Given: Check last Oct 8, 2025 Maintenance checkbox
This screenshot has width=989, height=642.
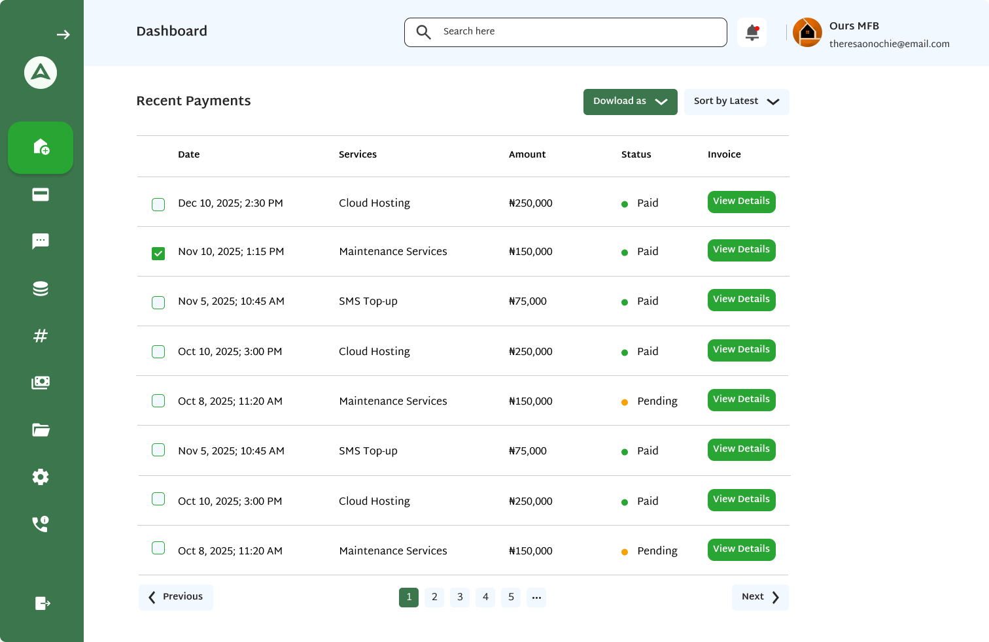Looking at the screenshot, I should (x=158, y=547).
